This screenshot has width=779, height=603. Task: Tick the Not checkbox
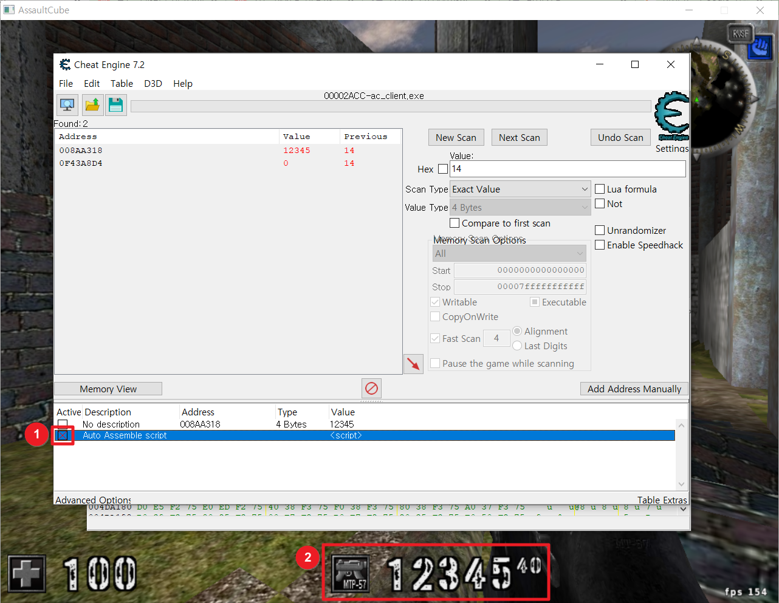point(600,203)
